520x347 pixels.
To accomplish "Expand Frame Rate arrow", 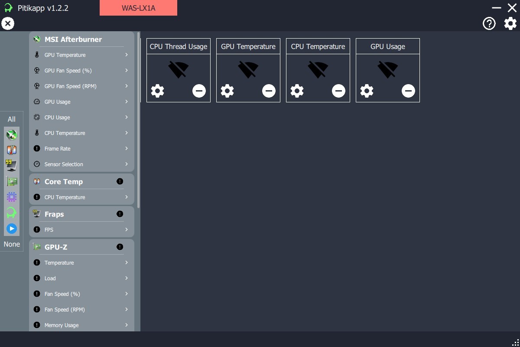I will click(x=127, y=148).
